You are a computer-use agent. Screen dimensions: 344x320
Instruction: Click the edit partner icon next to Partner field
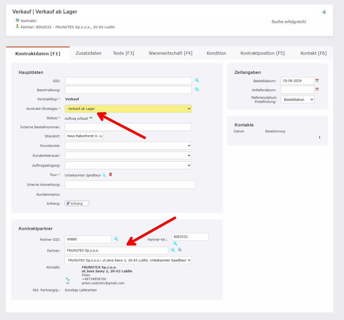(x=180, y=250)
